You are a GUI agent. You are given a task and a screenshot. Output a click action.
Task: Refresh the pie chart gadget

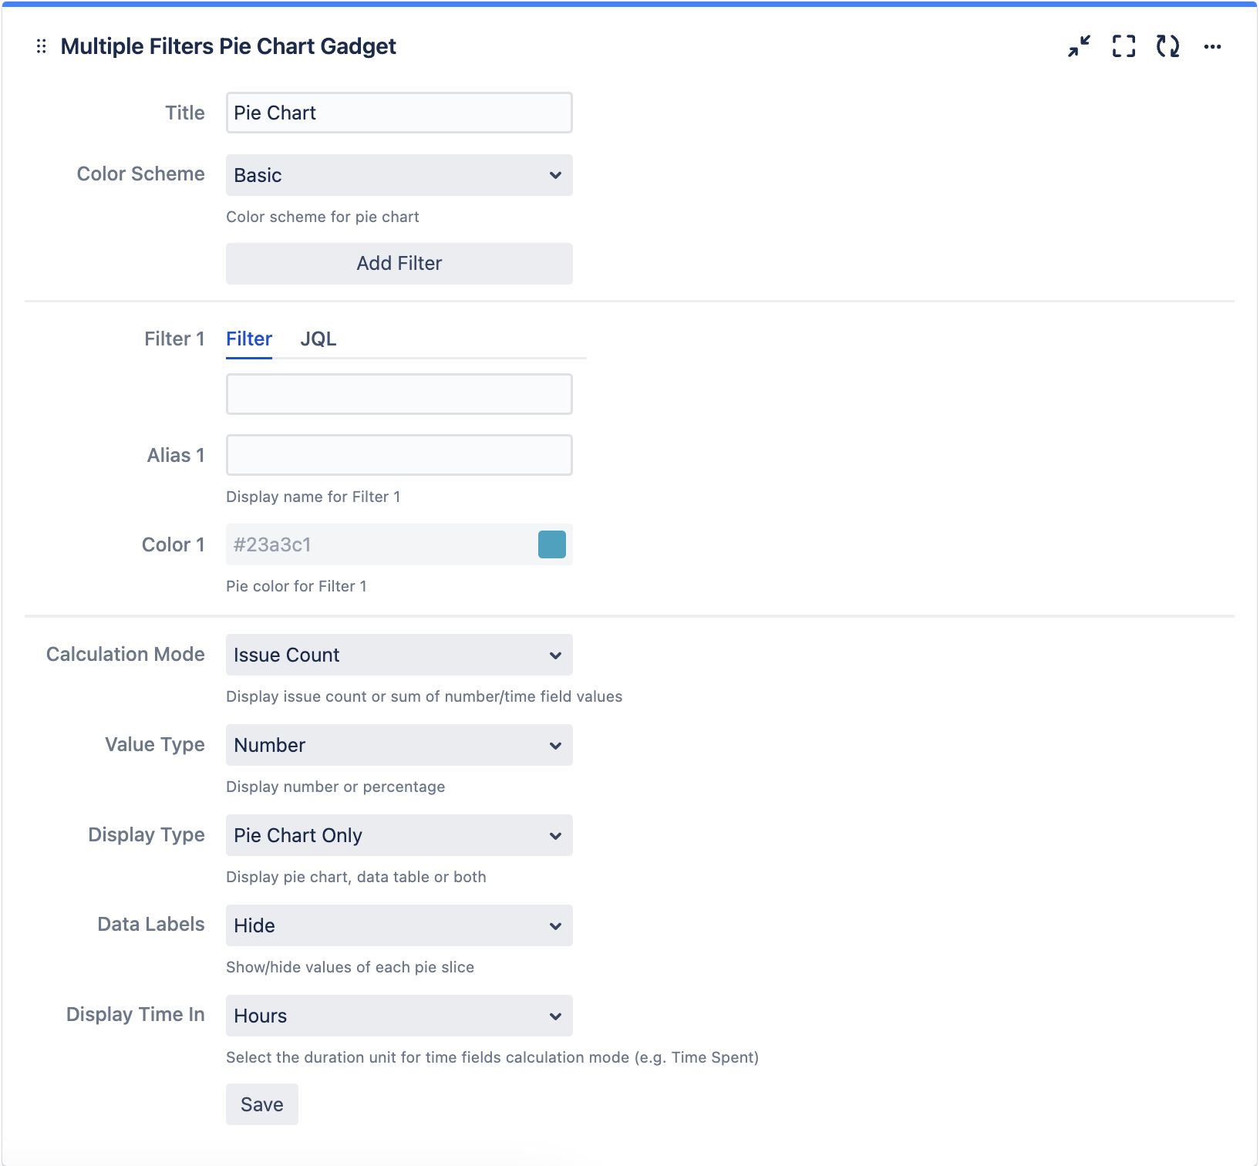(x=1167, y=47)
